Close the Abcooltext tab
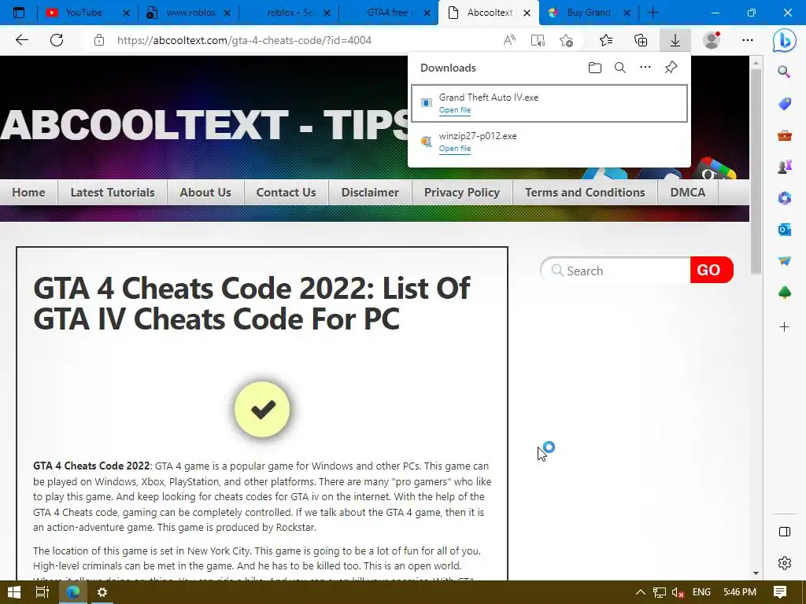Screen dimensions: 806x604 [x=527, y=13]
